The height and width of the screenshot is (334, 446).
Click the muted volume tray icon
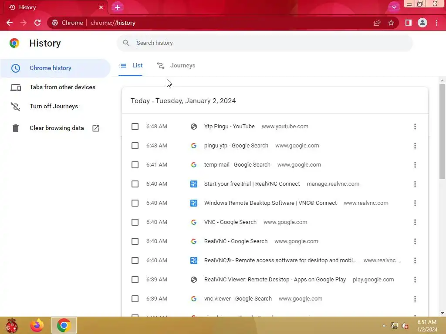[405, 326]
